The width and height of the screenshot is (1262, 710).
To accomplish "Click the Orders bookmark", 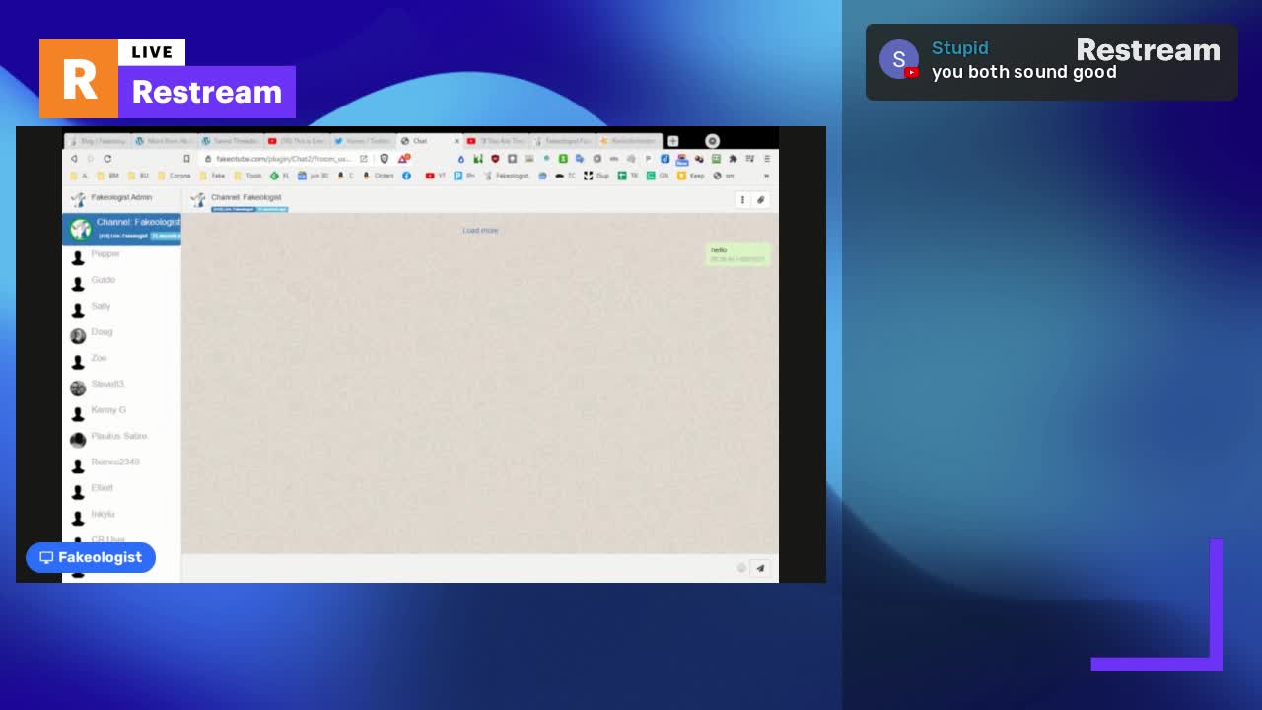I will (x=378, y=176).
